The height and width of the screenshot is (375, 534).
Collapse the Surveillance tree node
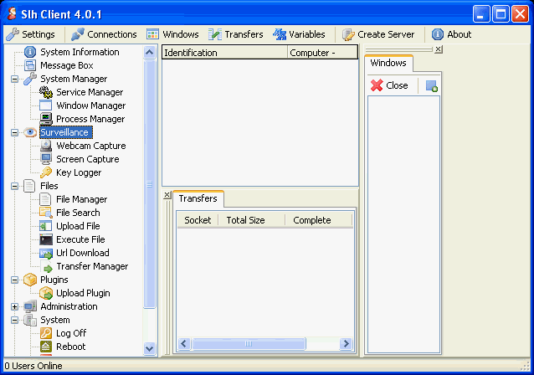tap(14, 132)
